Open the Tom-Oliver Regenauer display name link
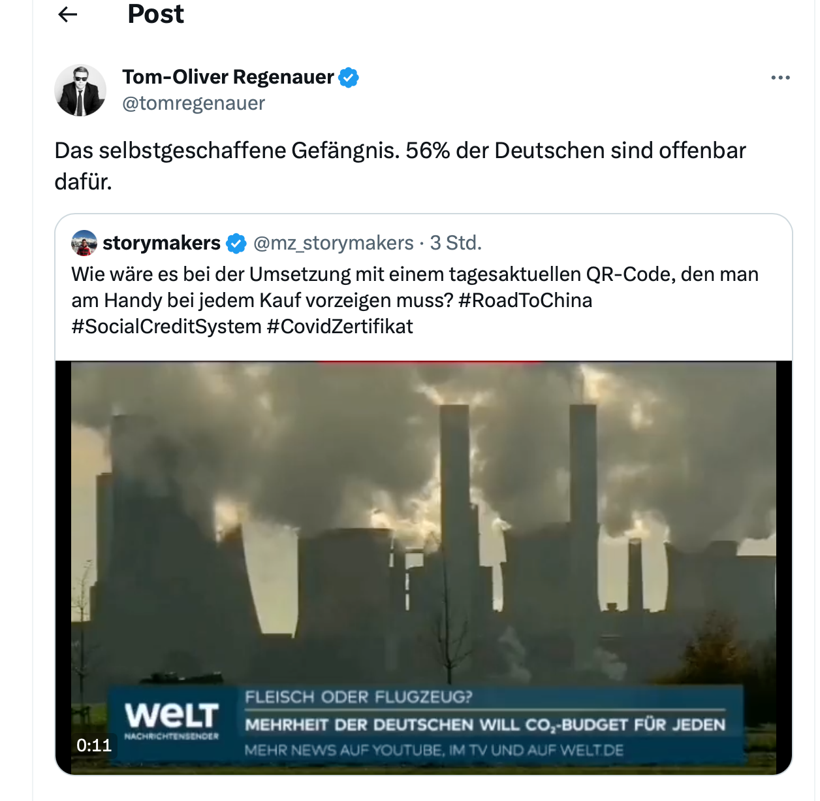This screenshot has width=820, height=801. click(x=228, y=77)
